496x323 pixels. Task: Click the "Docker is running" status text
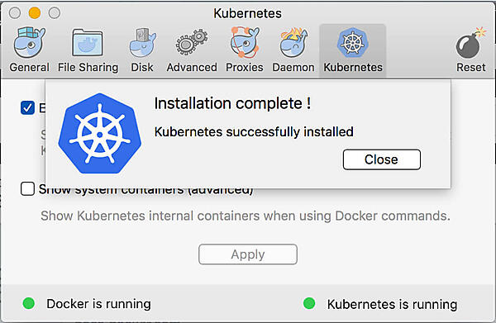pyautogui.click(x=98, y=304)
